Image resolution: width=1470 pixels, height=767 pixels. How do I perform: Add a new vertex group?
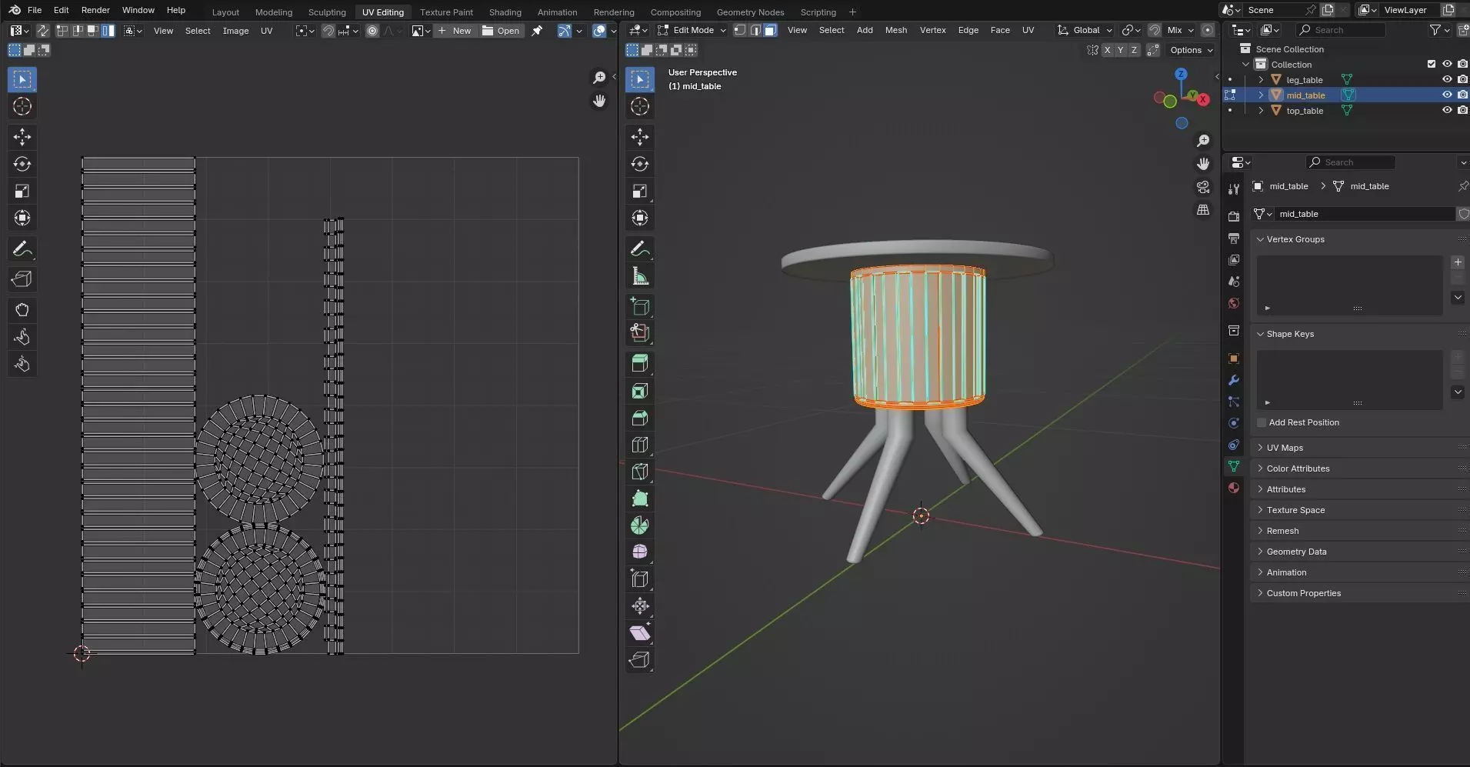point(1458,262)
